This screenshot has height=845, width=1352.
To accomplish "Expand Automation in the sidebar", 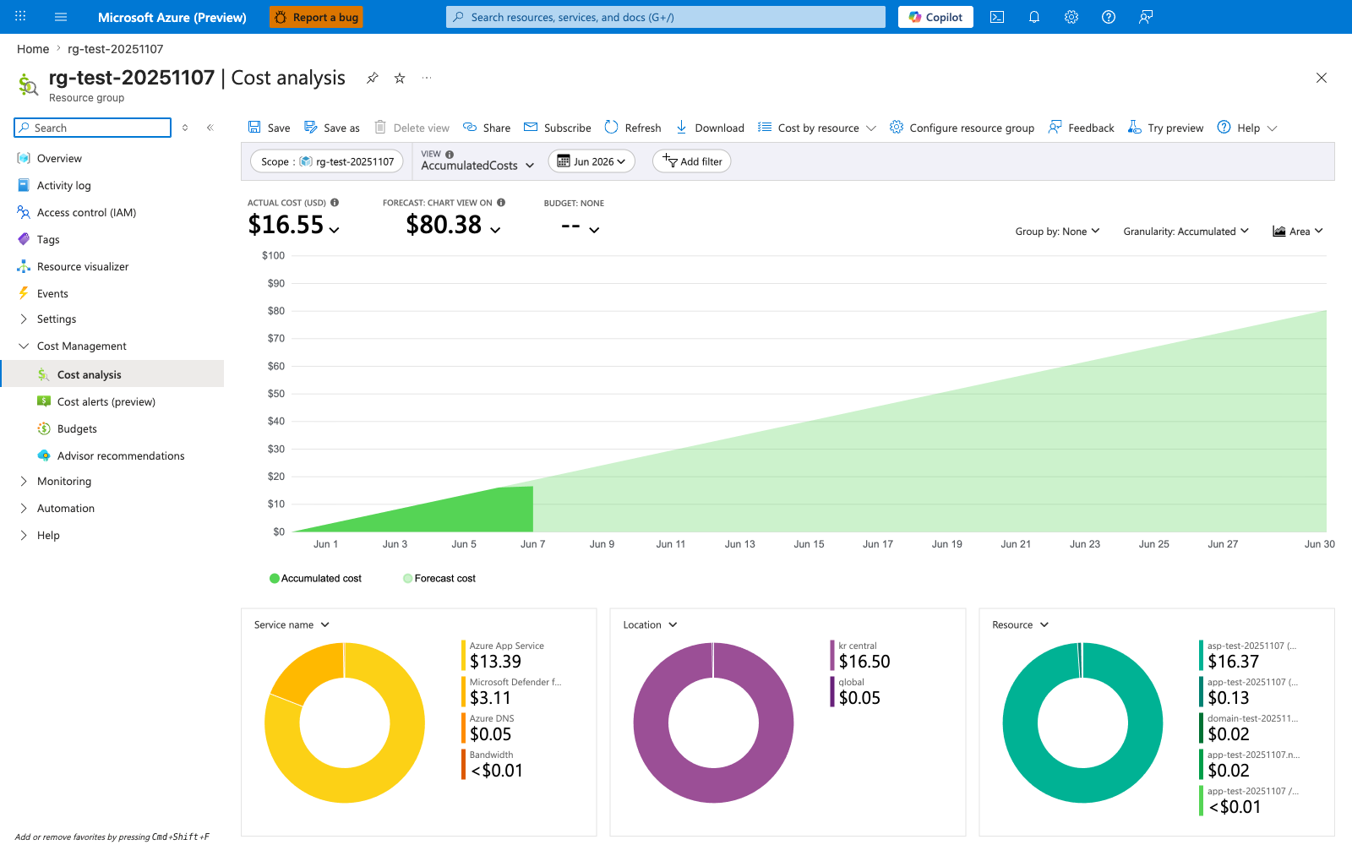I will tap(24, 509).
